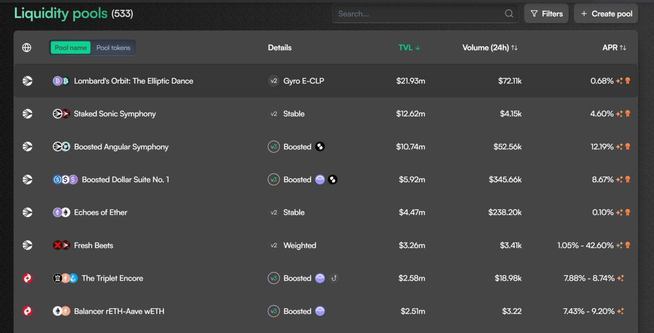Click the v3 version badge for Boosted Angular Symphony
The image size is (654, 333).
[274, 147]
